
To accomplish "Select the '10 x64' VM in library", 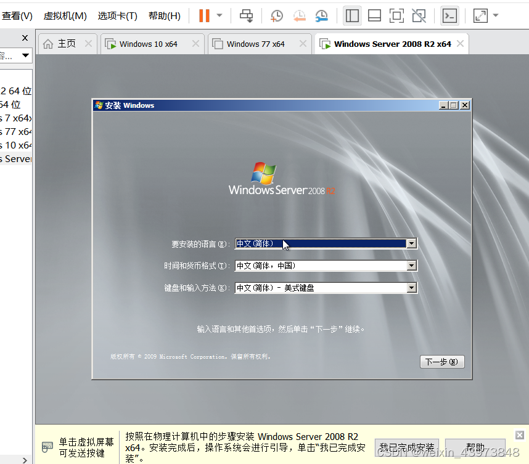I will (16, 145).
